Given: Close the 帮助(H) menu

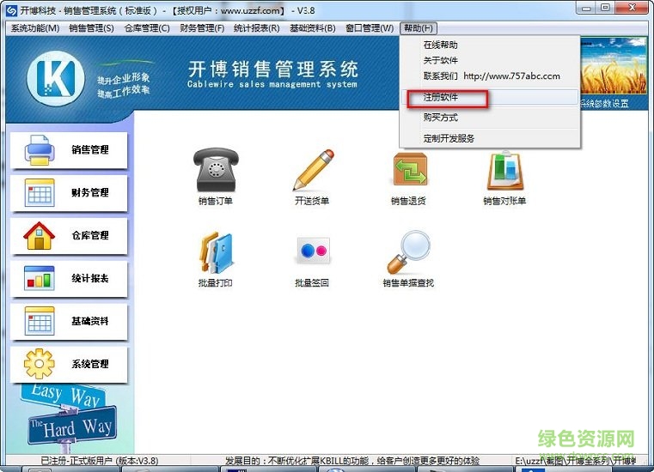Looking at the screenshot, I should point(419,28).
